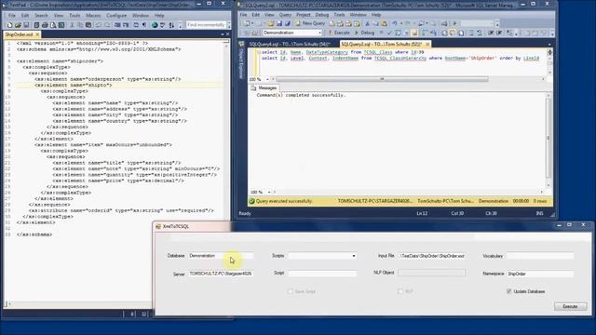The height and width of the screenshot is (335, 596).
Task: Click the Input File path field
Action: 432,256
